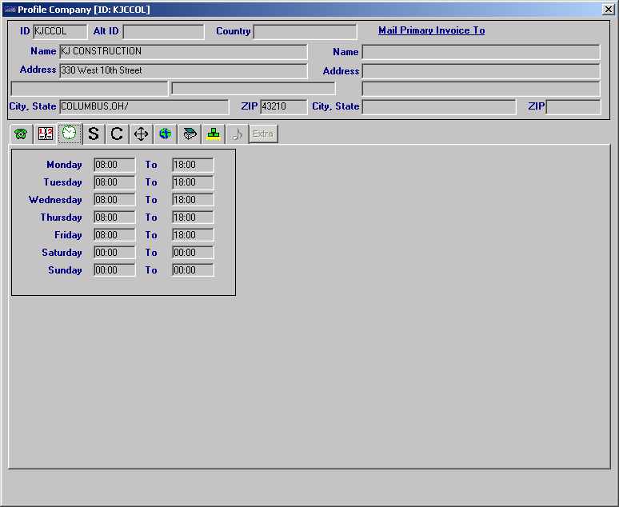Click the company Name field KJ CONSTRUCTION
This screenshot has height=507, width=619.
pyautogui.click(x=183, y=52)
